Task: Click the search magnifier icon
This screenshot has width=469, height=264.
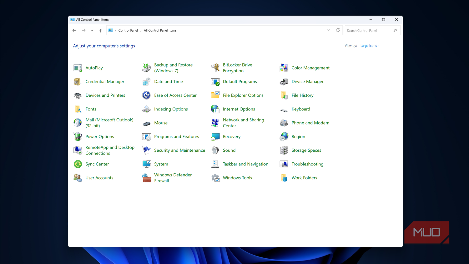Action: click(x=395, y=30)
